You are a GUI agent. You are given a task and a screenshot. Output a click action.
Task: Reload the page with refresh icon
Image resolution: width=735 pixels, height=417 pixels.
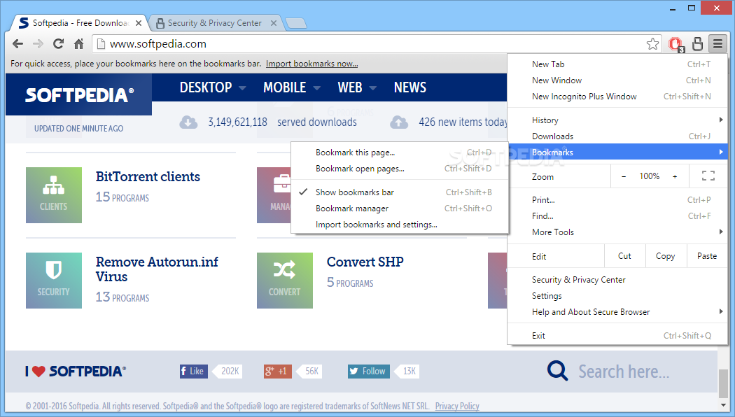(58, 44)
